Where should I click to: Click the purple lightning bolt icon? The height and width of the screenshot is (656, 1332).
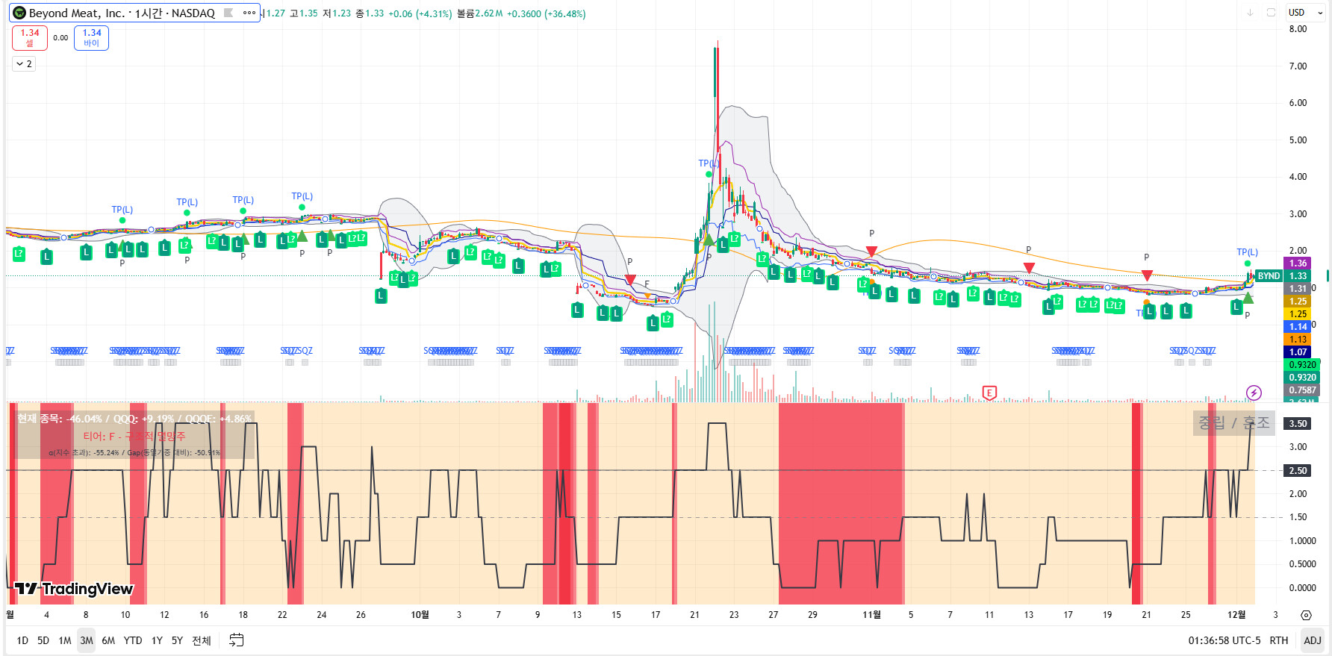[x=1254, y=393]
